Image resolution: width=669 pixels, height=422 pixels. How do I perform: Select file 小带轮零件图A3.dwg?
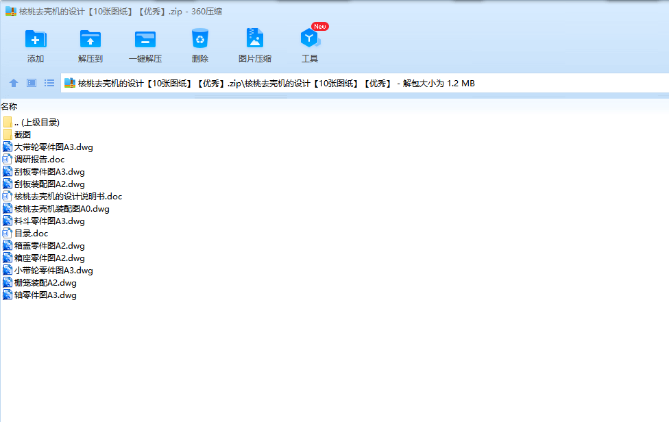click(x=48, y=271)
